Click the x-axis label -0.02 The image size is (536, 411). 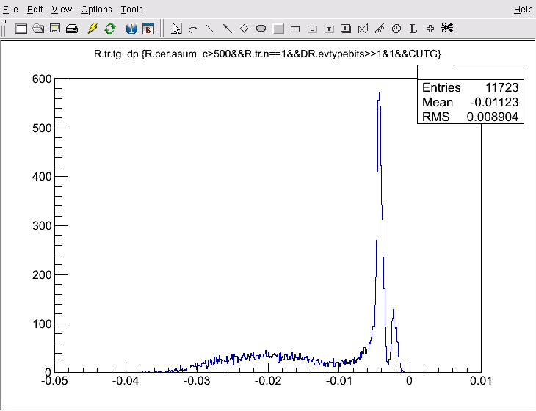tap(268, 381)
